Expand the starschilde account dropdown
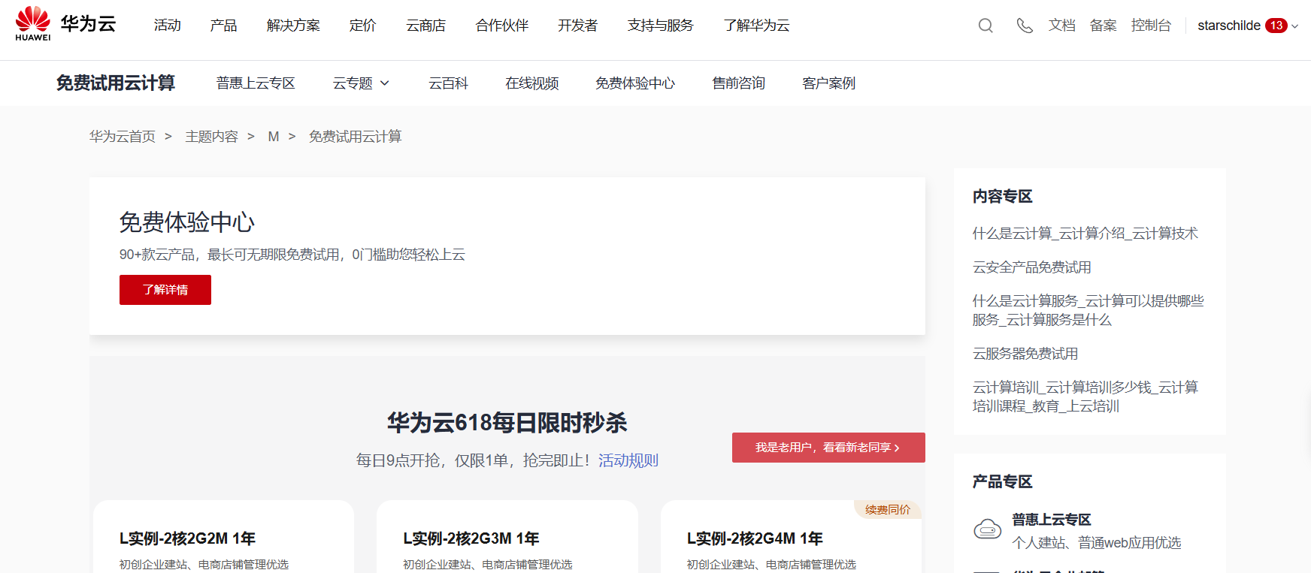Viewport: 1311px width, 573px height. (1294, 26)
